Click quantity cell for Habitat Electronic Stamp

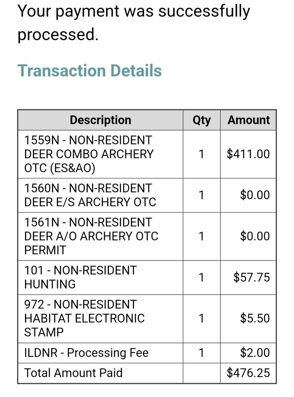[201, 319]
